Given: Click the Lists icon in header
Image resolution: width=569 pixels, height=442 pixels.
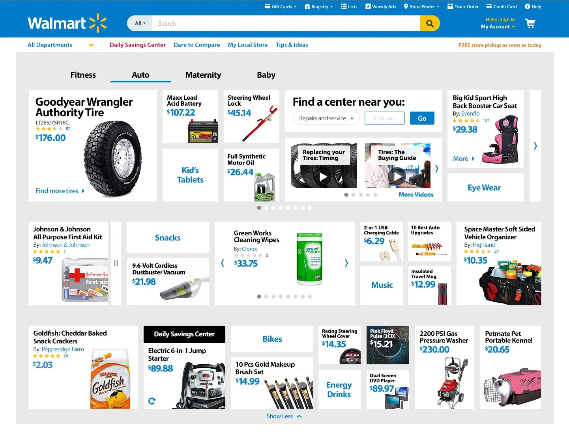Looking at the screenshot, I should (x=344, y=7).
